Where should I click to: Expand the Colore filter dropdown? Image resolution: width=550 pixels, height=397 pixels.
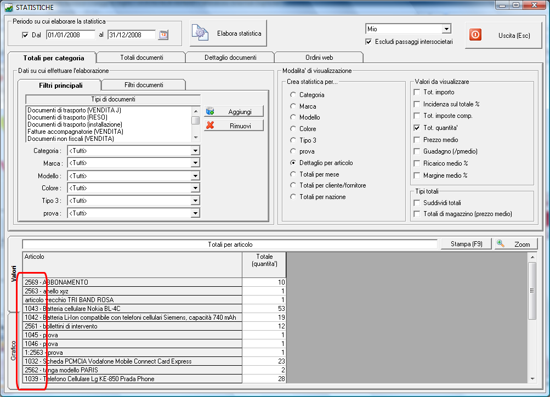[x=195, y=188]
